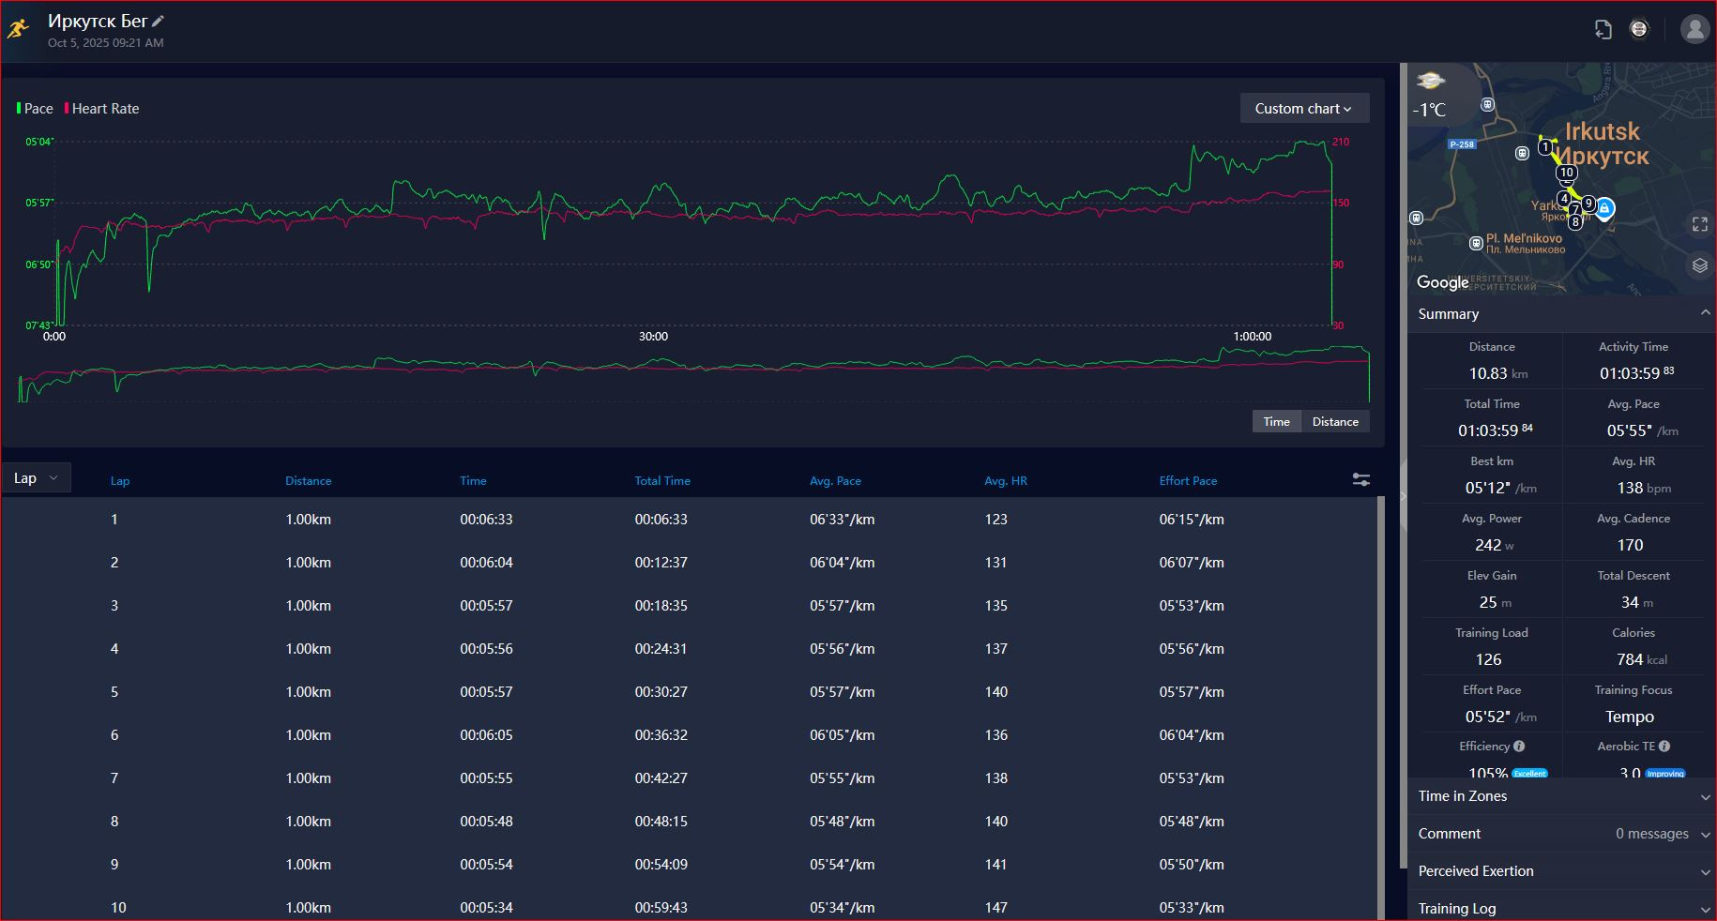Click the user profile avatar
This screenshot has width=1717, height=921.
pyautogui.click(x=1694, y=29)
